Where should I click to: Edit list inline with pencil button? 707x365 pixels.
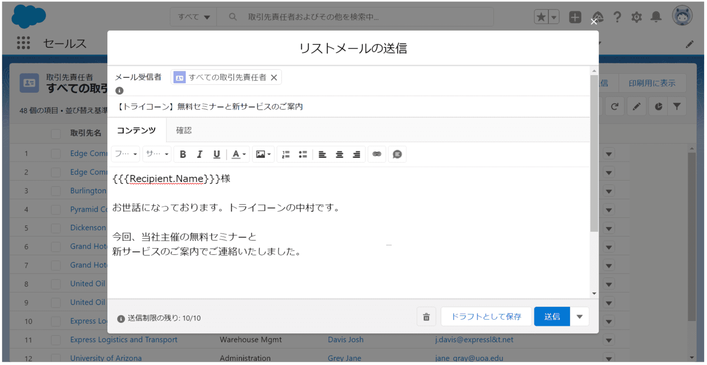tap(637, 106)
